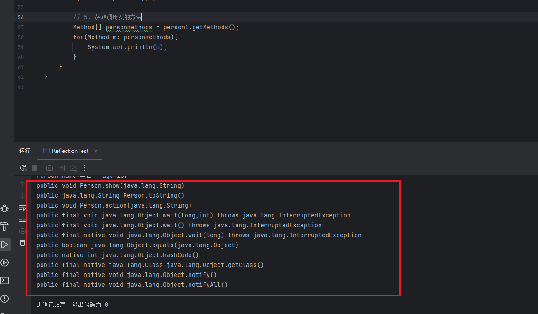Screen dimensions: 538x314
Task: Open the Build hammer tool window
Action: [5, 226]
